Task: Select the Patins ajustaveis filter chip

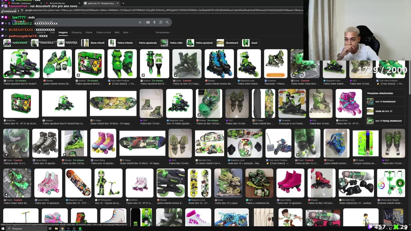Action: (x=148, y=43)
